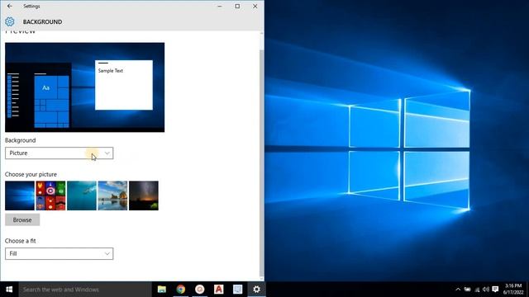This screenshot has height=297, width=529.
Task: Select the superhero logos wallpaper thumbnail
Action: [x=50, y=196]
